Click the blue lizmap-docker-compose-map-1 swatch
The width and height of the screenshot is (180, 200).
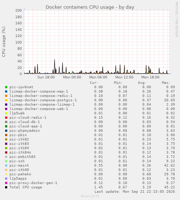click(x=6, y=91)
